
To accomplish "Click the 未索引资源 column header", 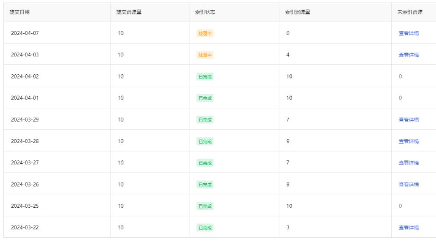I will 410,12.
